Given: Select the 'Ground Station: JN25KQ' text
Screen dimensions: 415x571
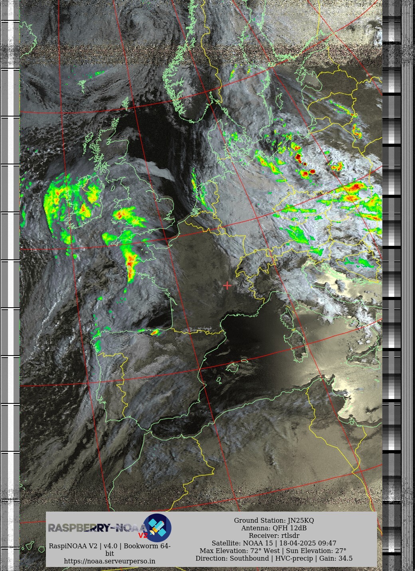Looking at the screenshot, I should (274, 520).
